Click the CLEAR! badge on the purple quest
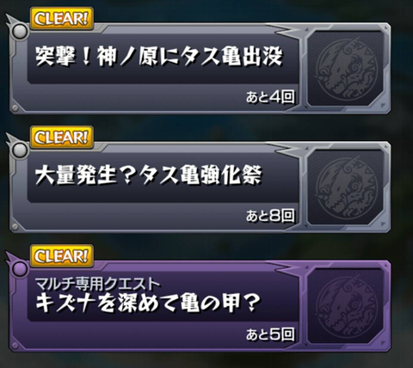Image resolution: width=413 pixels, height=368 pixels. pyautogui.click(x=62, y=256)
